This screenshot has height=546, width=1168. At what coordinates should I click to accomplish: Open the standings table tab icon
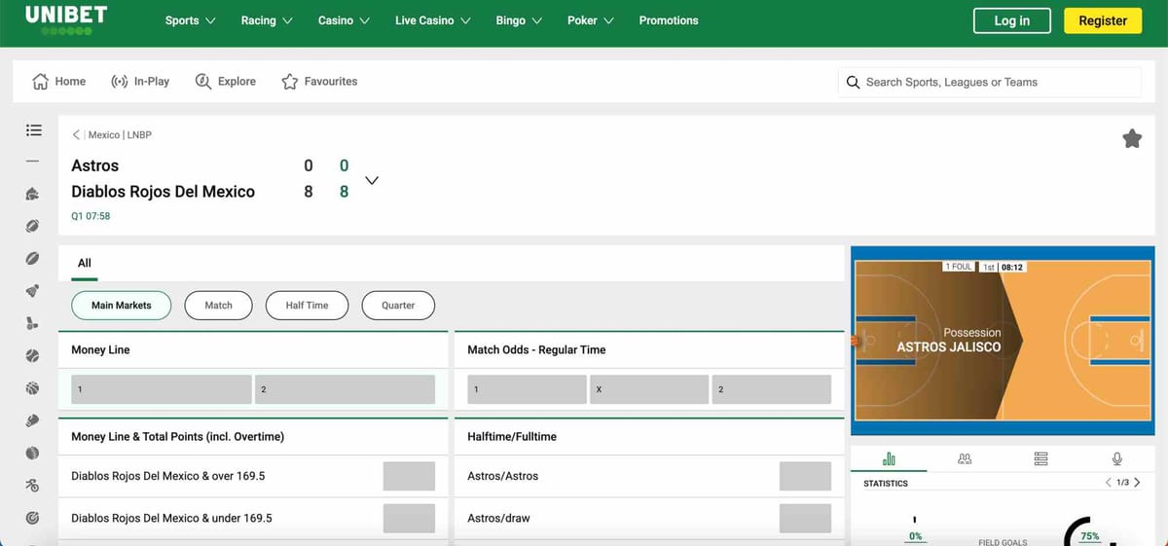click(x=1040, y=458)
